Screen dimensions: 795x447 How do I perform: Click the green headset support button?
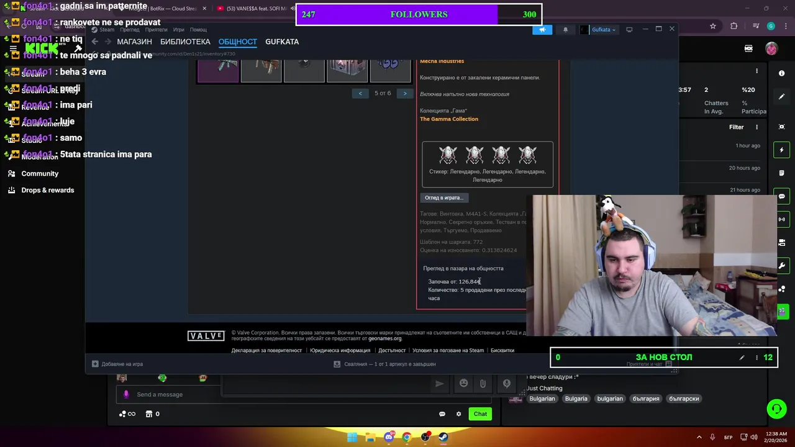tap(776, 409)
